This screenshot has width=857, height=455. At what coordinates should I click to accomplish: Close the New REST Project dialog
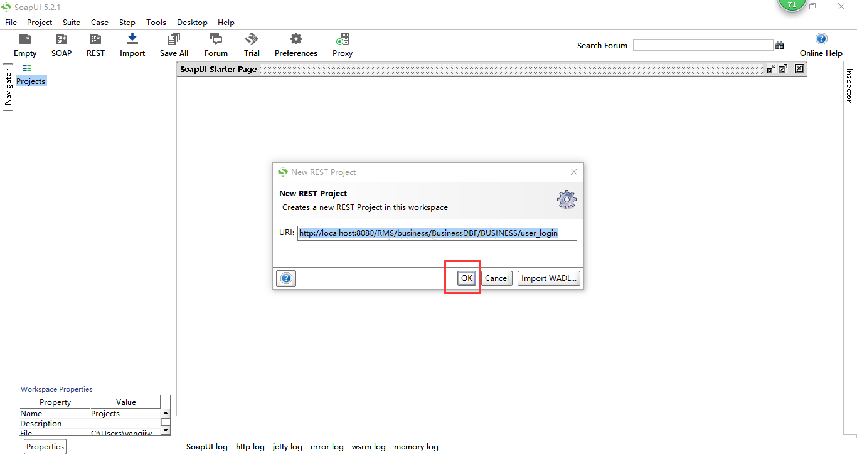pos(574,172)
